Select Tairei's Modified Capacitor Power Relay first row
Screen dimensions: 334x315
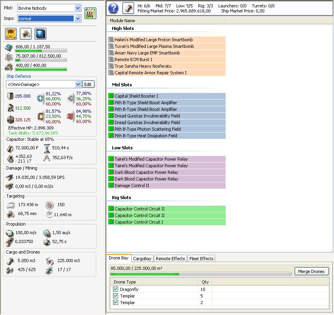pyautogui.click(x=167, y=159)
